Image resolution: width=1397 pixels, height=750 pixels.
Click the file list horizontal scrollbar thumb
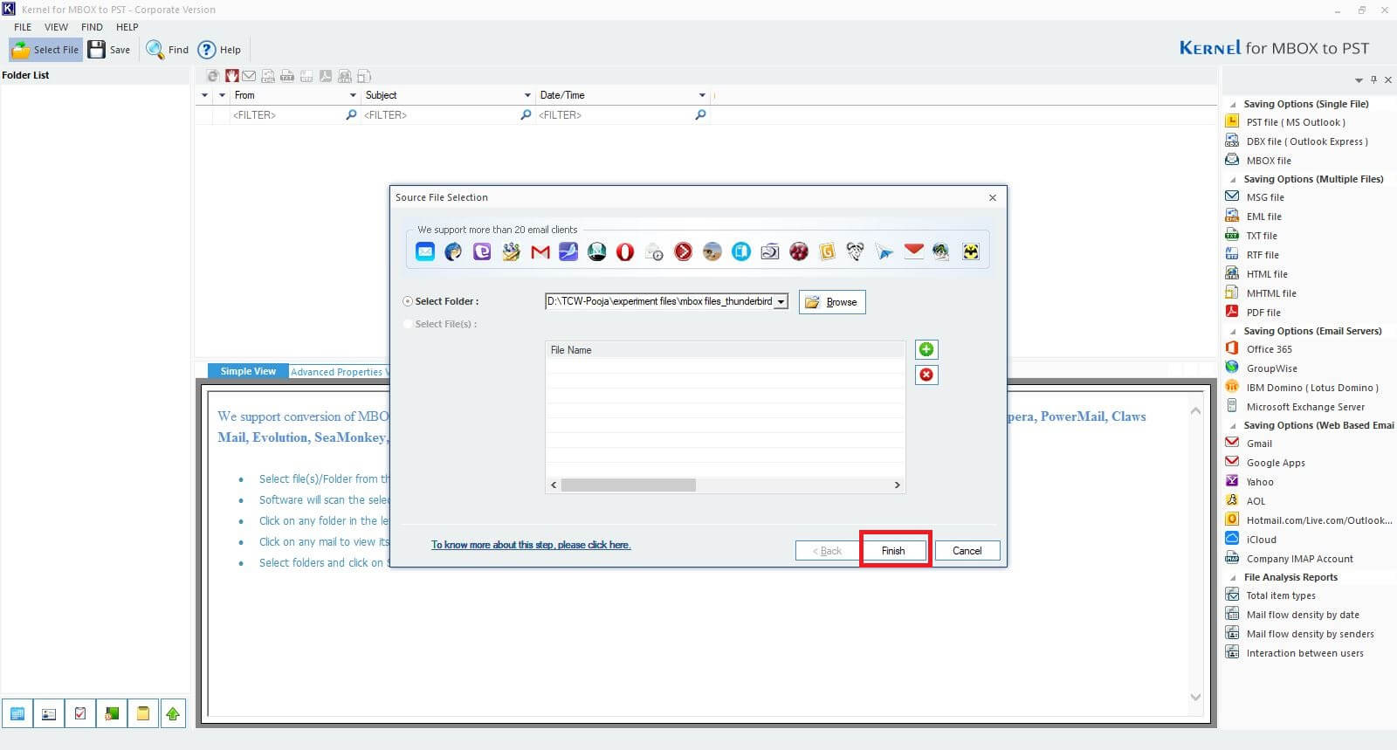tap(629, 485)
